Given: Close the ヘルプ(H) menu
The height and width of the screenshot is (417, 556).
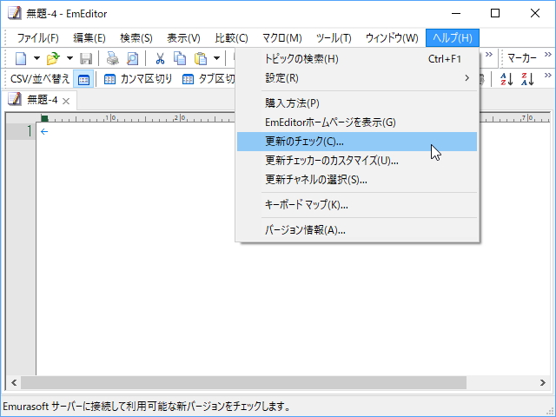Looking at the screenshot, I should coord(453,38).
